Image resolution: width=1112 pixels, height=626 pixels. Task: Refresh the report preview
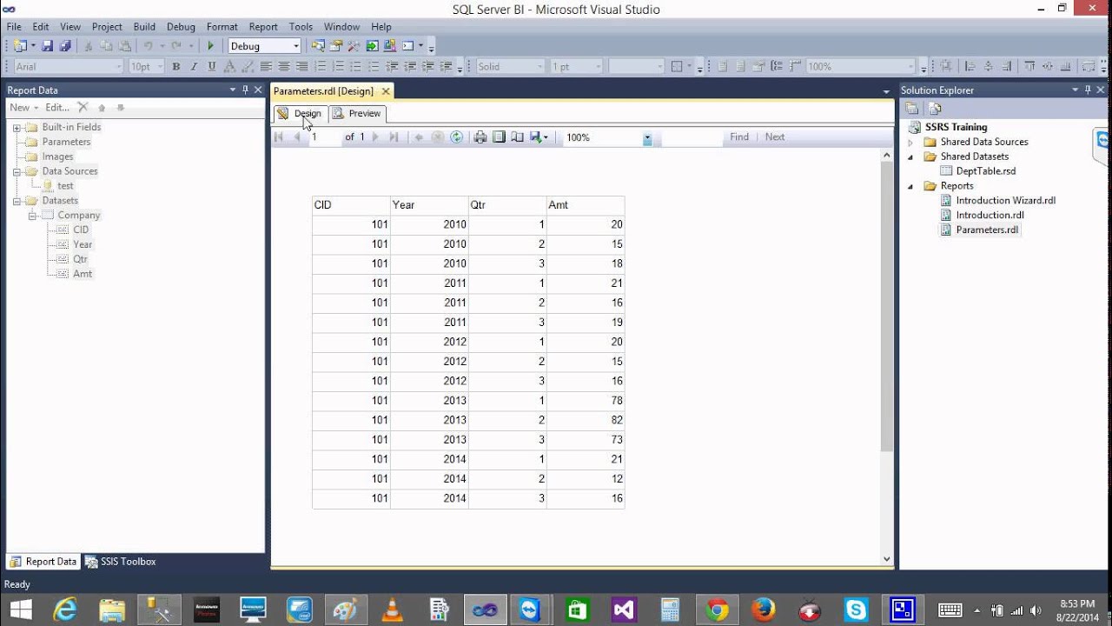(456, 137)
